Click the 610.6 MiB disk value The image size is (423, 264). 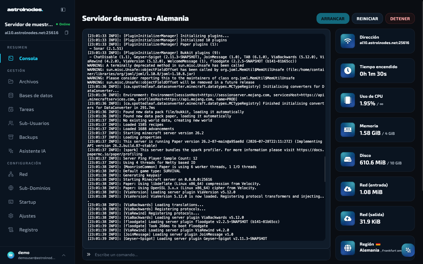coord(373,163)
